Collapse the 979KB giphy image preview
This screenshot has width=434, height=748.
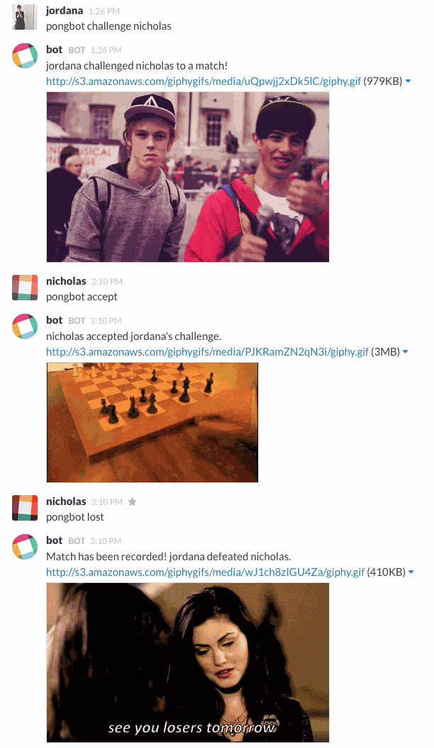click(x=408, y=81)
